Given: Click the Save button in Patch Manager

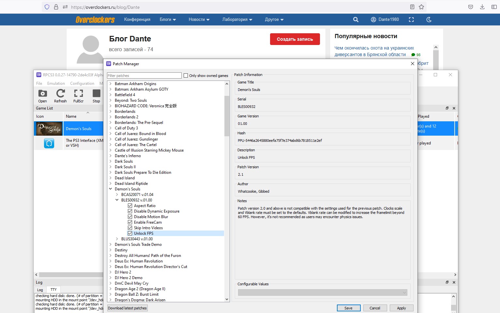Looking at the screenshot, I should tap(348, 308).
